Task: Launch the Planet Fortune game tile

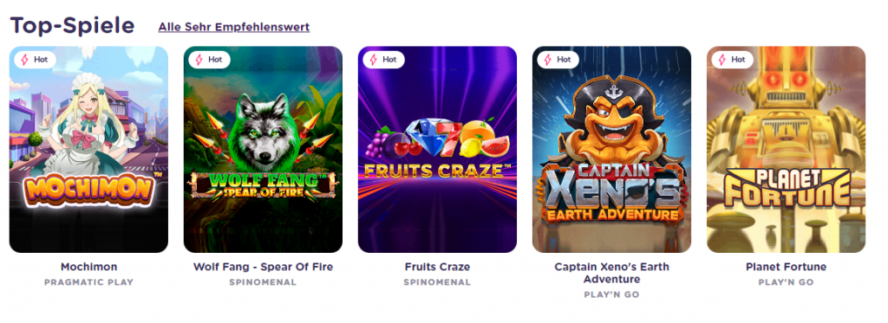Action: [x=786, y=149]
